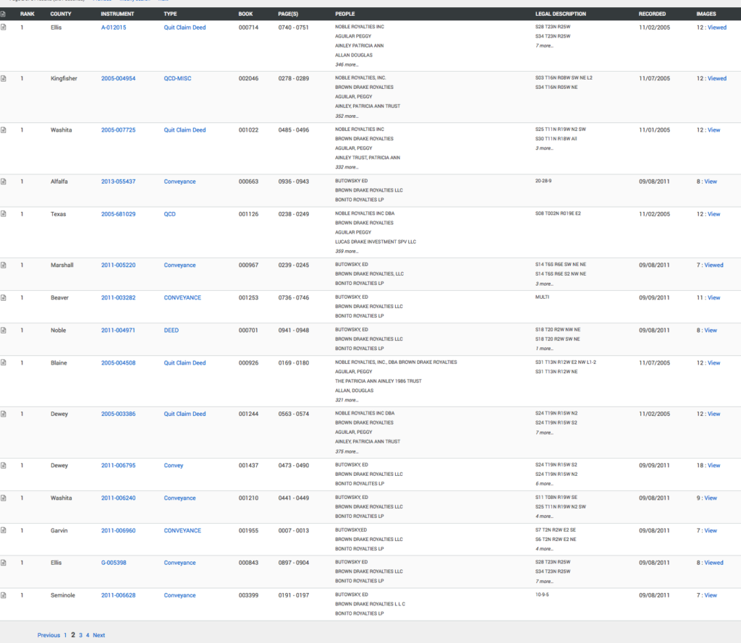Click the recorded date 09/09/2011 for Beaver
The image size is (741, 643).
654,298
